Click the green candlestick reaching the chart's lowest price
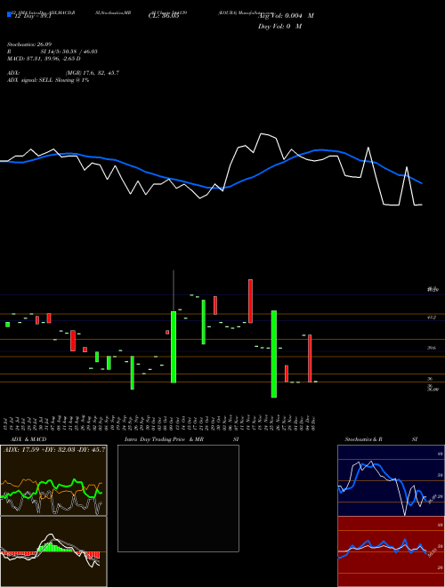445x587 pixels. 274,354
